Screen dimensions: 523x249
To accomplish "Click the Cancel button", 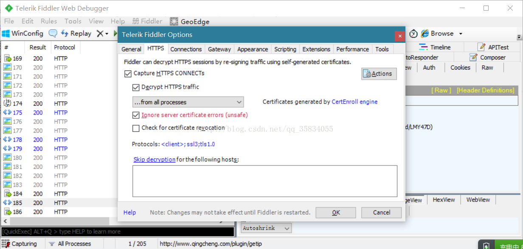I will coord(382,213).
